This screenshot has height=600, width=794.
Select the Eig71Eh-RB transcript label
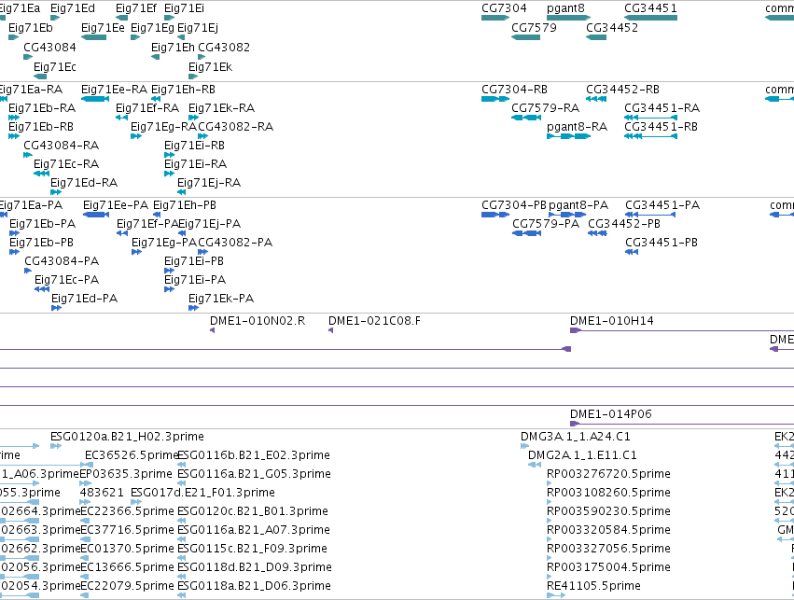coord(183,90)
